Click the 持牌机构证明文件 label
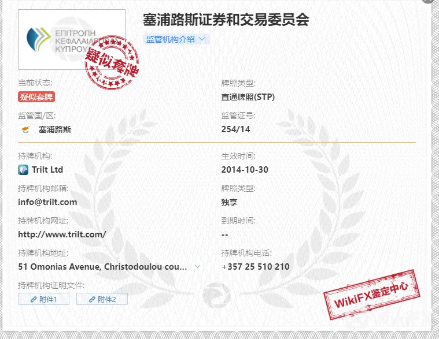The width and height of the screenshot is (439, 339). pos(51,285)
